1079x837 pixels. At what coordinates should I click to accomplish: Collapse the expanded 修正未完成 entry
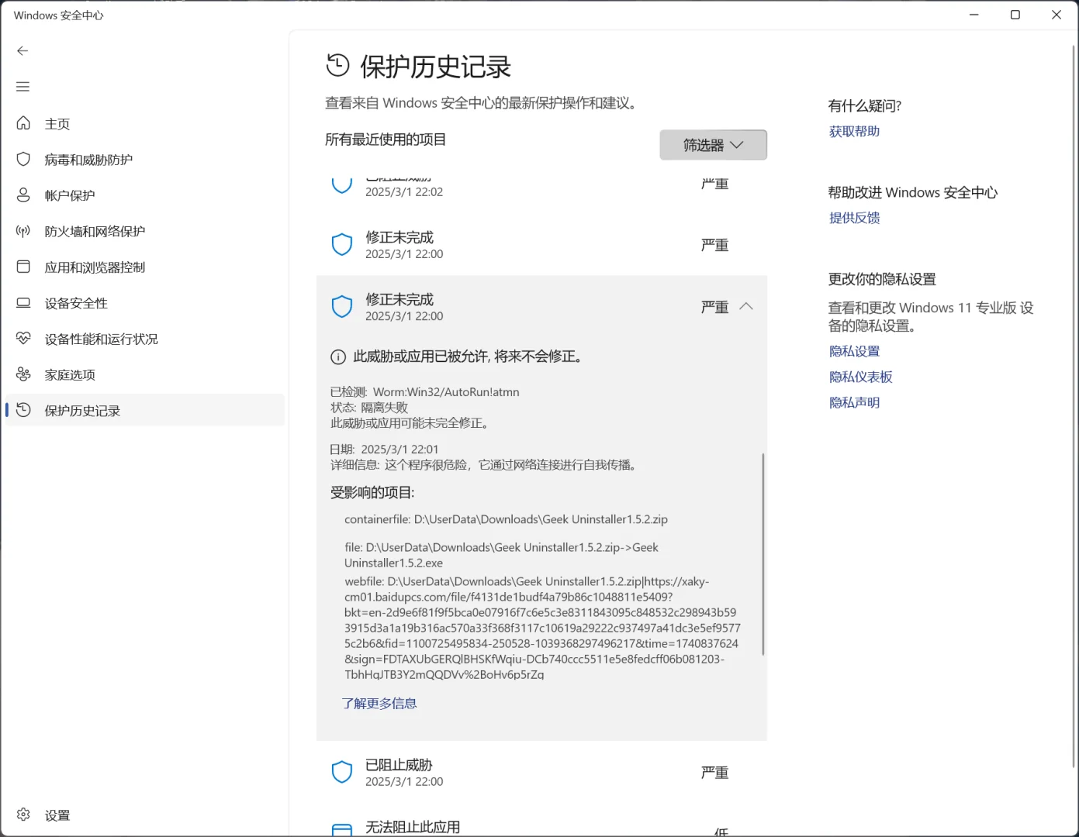tap(746, 306)
